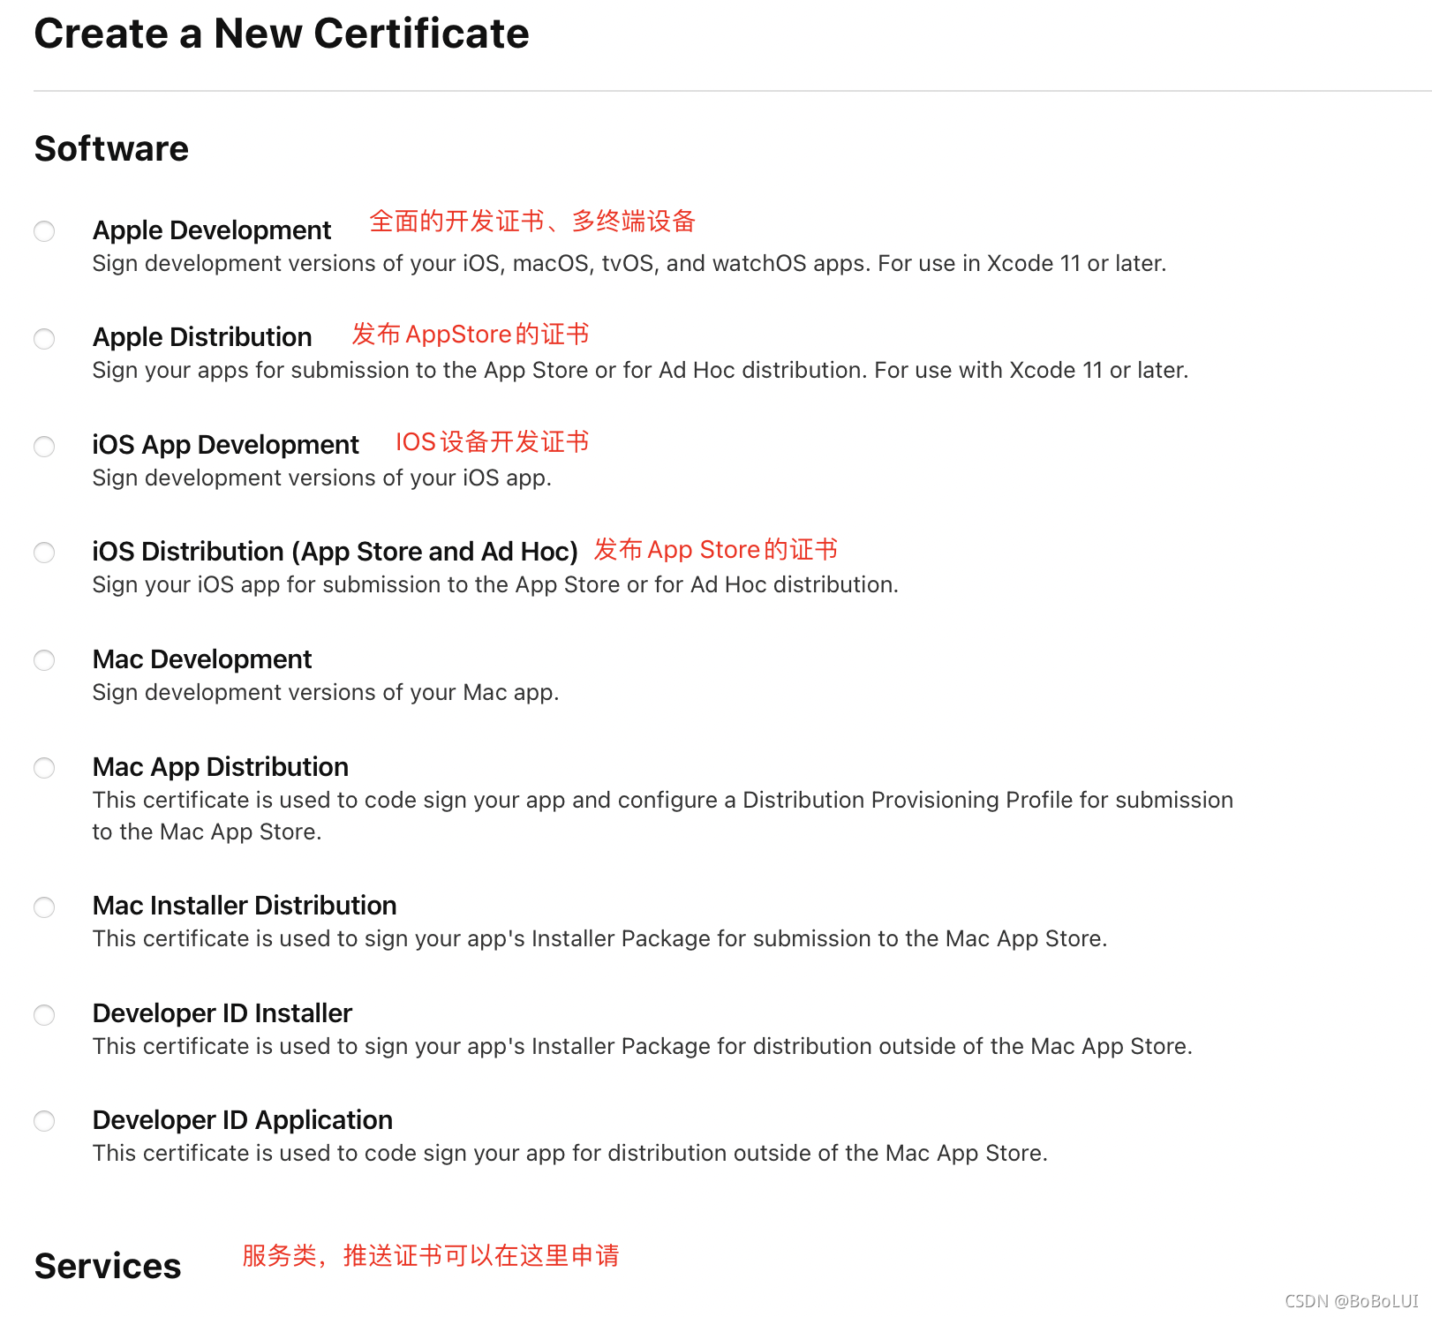Click the Apple Development title text
The height and width of the screenshot is (1317, 1432).
(212, 230)
